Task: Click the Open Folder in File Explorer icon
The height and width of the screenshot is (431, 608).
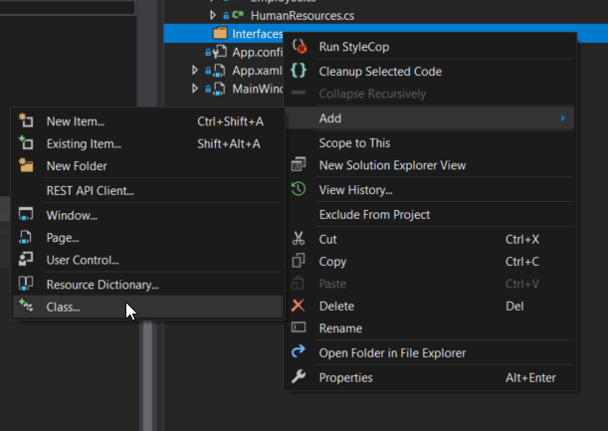Action: click(299, 352)
